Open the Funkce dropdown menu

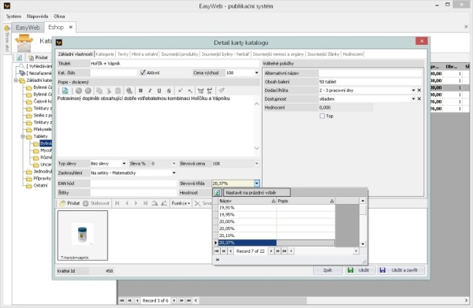181,203
